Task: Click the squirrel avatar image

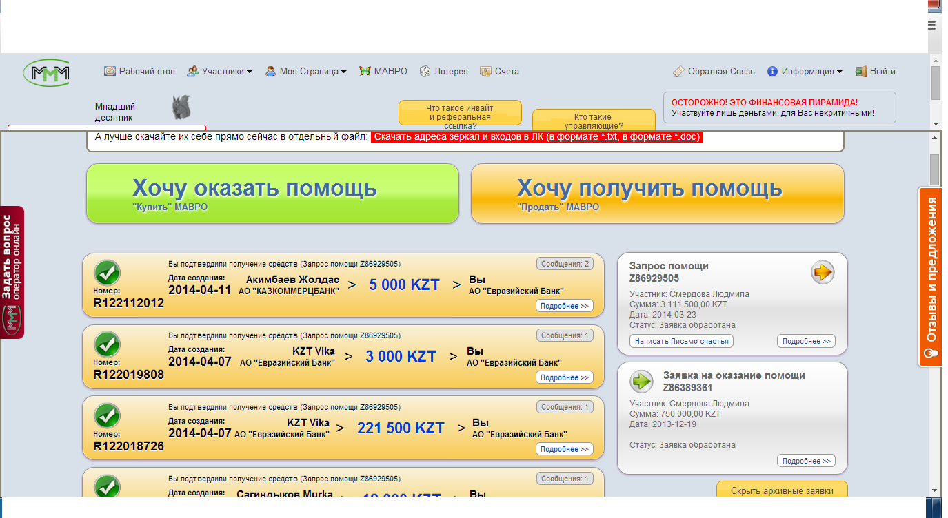Action: [181, 107]
